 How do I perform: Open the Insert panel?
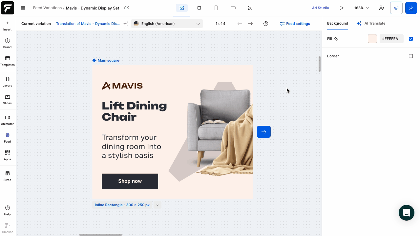tap(7, 26)
